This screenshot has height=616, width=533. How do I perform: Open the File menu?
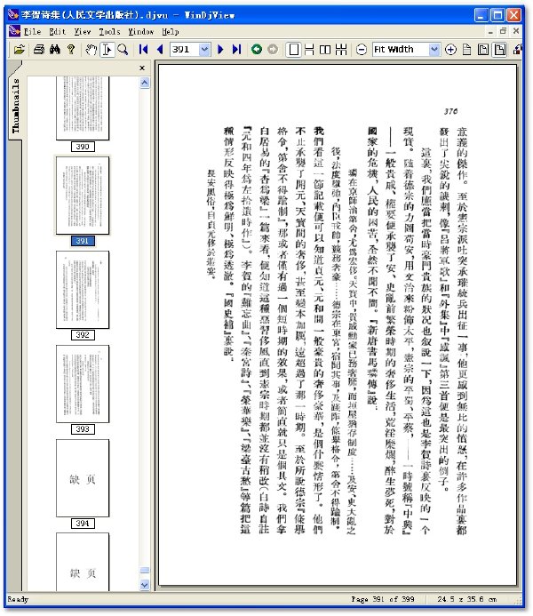[x=32, y=31]
